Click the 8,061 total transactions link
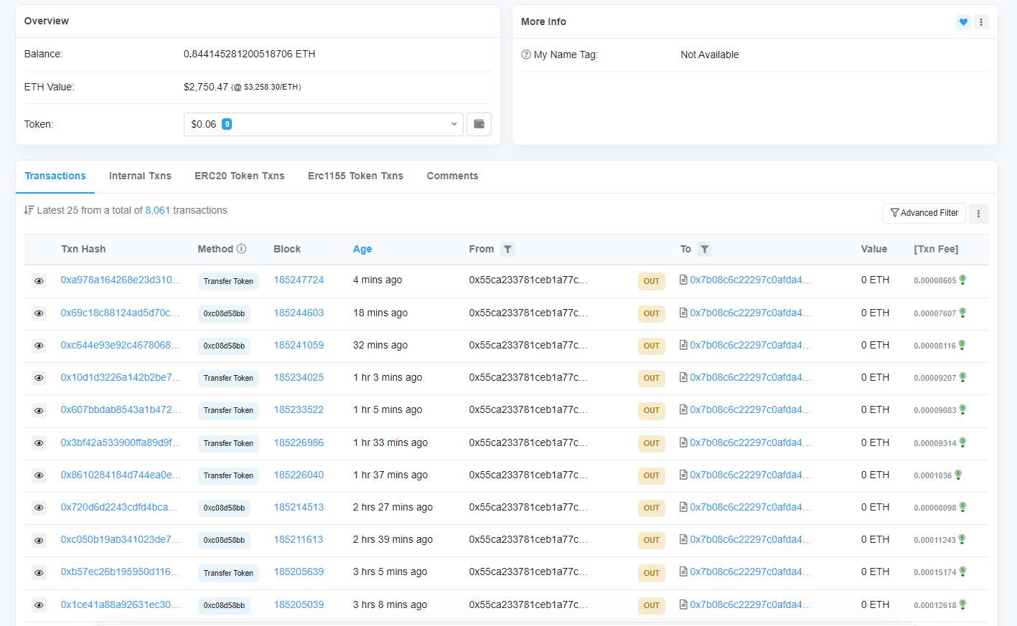Image resolution: width=1017 pixels, height=626 pixels. [157, 210]
